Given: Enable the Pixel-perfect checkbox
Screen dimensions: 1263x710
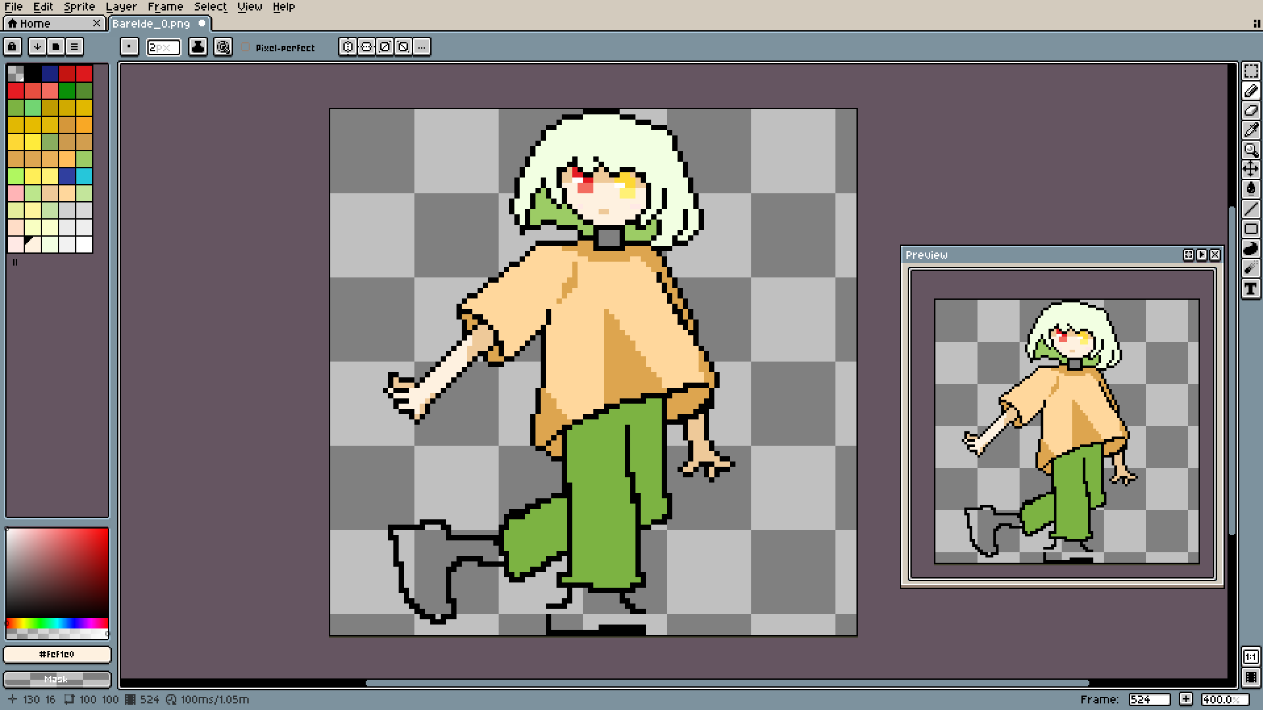Looking at the screenshot, I should tap(246, 47).
